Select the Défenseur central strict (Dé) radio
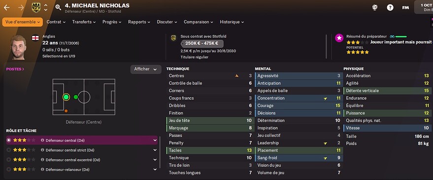433x180 pixels. tap(9, 150)
